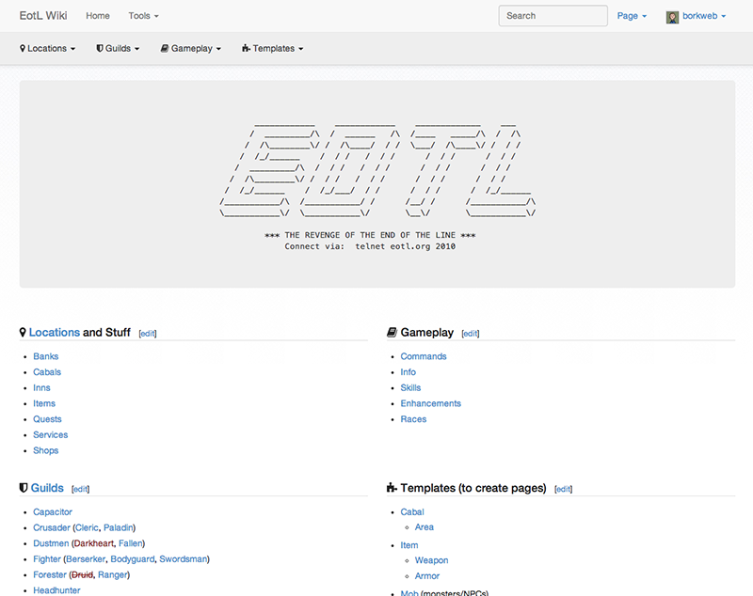Open the Forester guild link
The width and height of the screenshot is (753, 596).
click(x=50, y=574)
